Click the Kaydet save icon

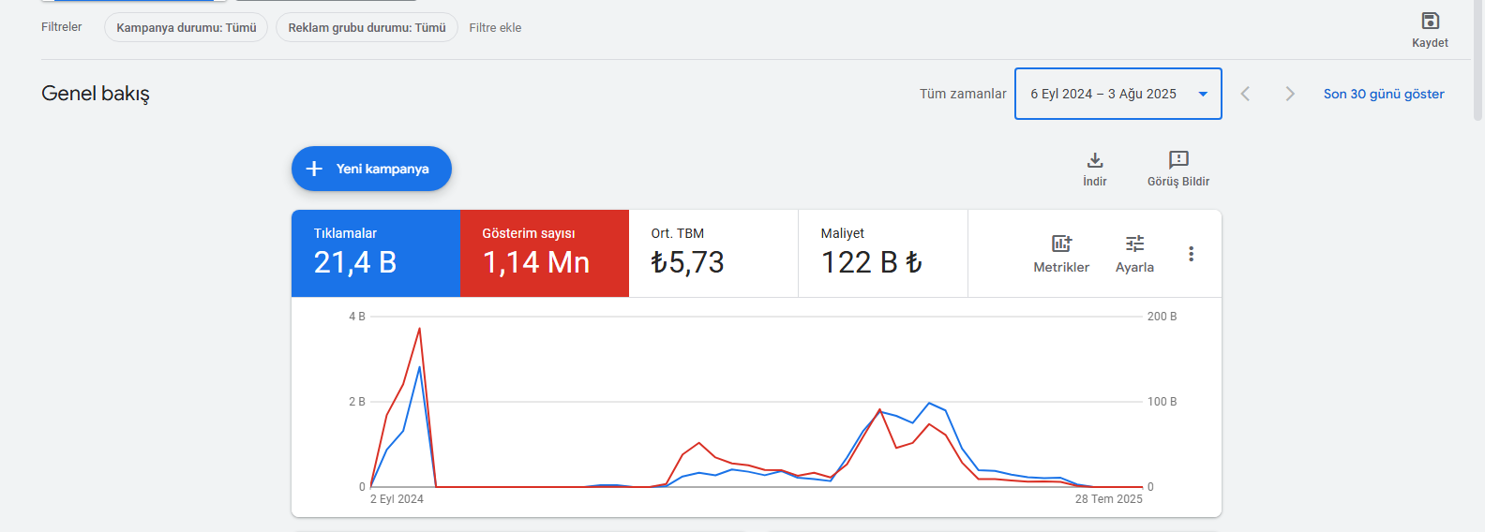(x=1430, y=21)
